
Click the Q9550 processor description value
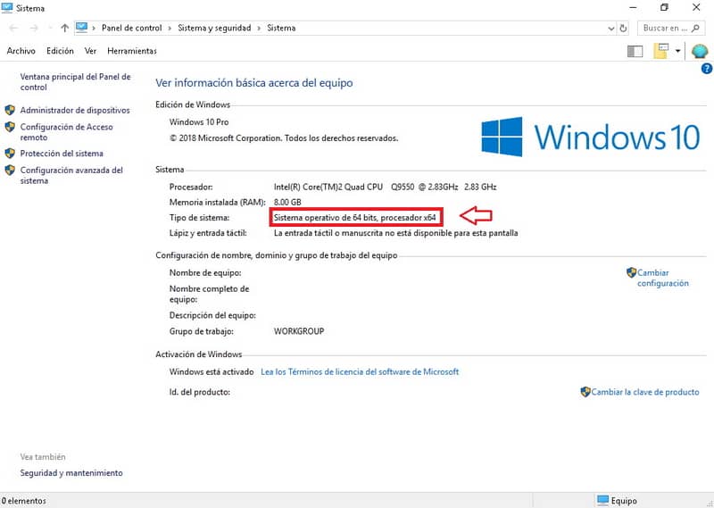click(x=386, y=187)
